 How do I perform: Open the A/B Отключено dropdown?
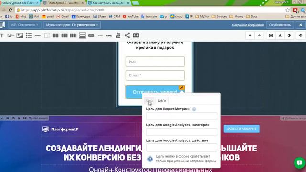pos(24,25)
